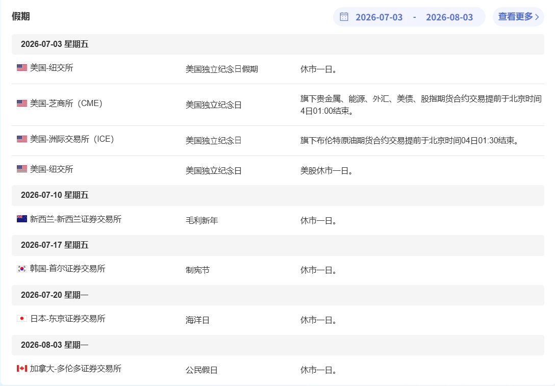Select the 假期 section heading
Viewport: 555px width, 386px height.
tap(20, 16)
